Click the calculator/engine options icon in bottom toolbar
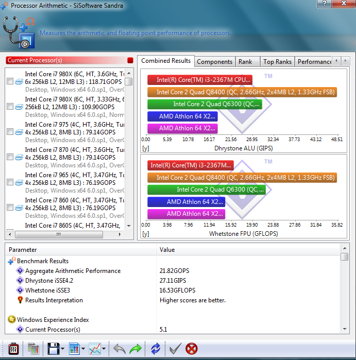This screenshot has width=356, height=360. (x=13, y=349)
